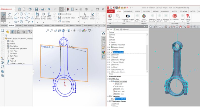This screenshot has width=200, height=112.
Task: Toggle visibility of Extrude1 feature
Action: 109,55
